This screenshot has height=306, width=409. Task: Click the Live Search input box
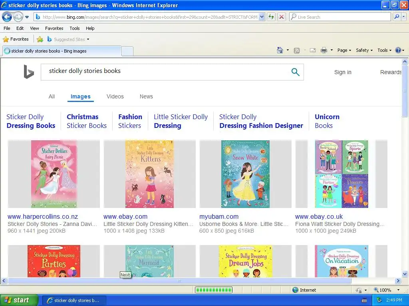click(340, 17)
